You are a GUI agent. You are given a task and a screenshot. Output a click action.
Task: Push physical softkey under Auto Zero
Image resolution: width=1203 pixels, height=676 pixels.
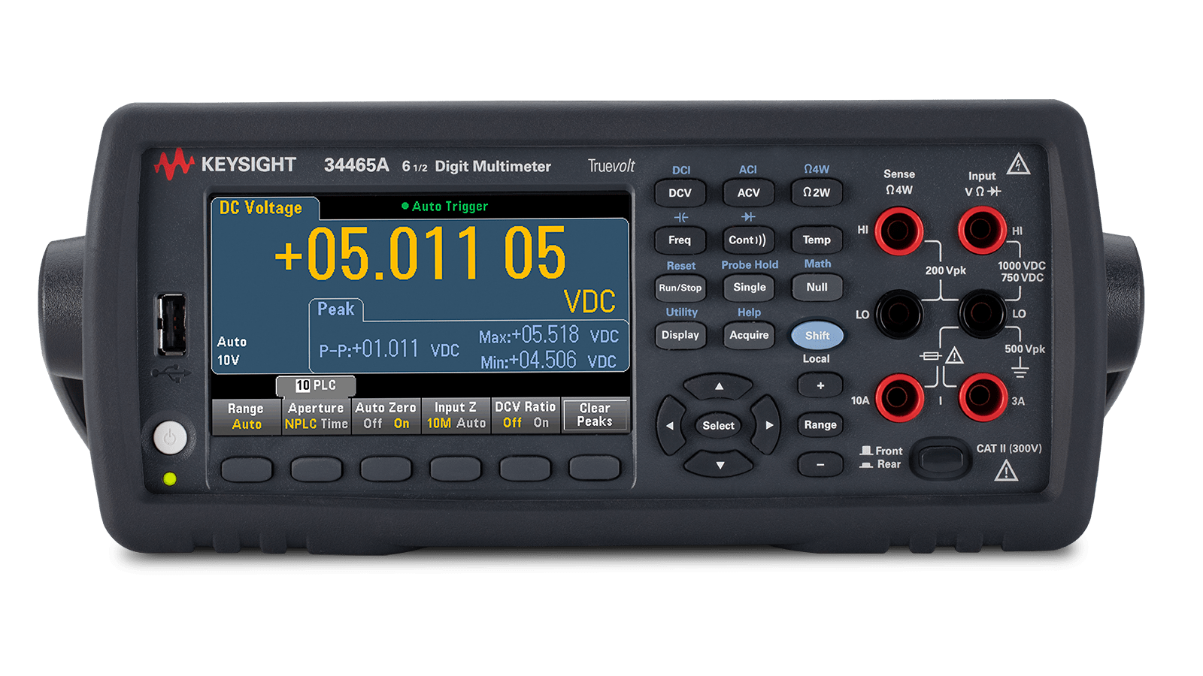coord(386,469)
